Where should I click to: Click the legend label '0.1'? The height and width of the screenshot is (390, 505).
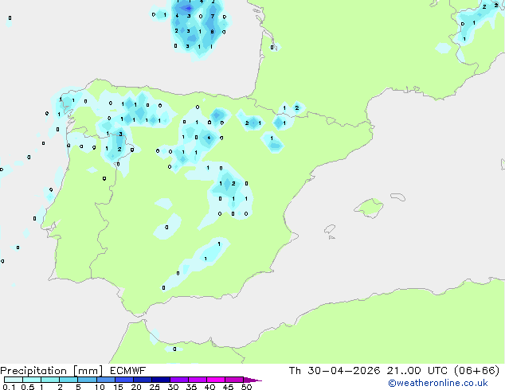(x=9, y=387)
